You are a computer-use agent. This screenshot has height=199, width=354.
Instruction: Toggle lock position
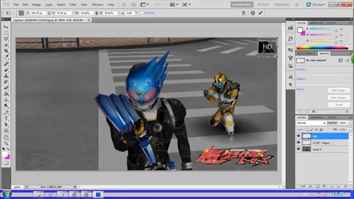(x=316, y=129)
